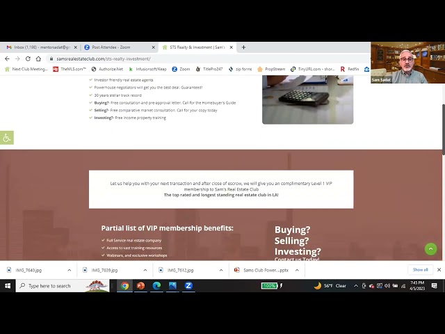This screenshot has width=445, height=334.
Task: Click the browser forward arrow
Action: (17, 58)
